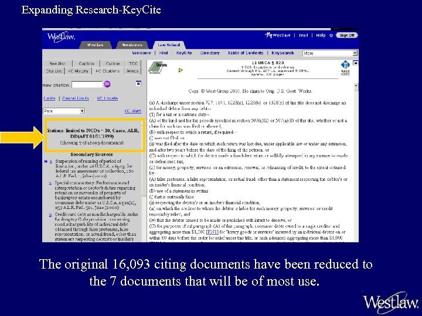Image resolution: width=422 pixels, height=316 pixels.
Task: Click into the New citation input field
Action: click(87, 84)
